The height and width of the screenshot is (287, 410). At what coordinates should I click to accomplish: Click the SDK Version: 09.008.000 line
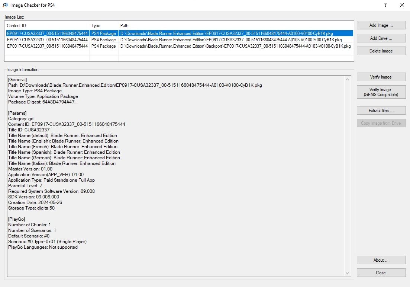click(x=34, y=197)
